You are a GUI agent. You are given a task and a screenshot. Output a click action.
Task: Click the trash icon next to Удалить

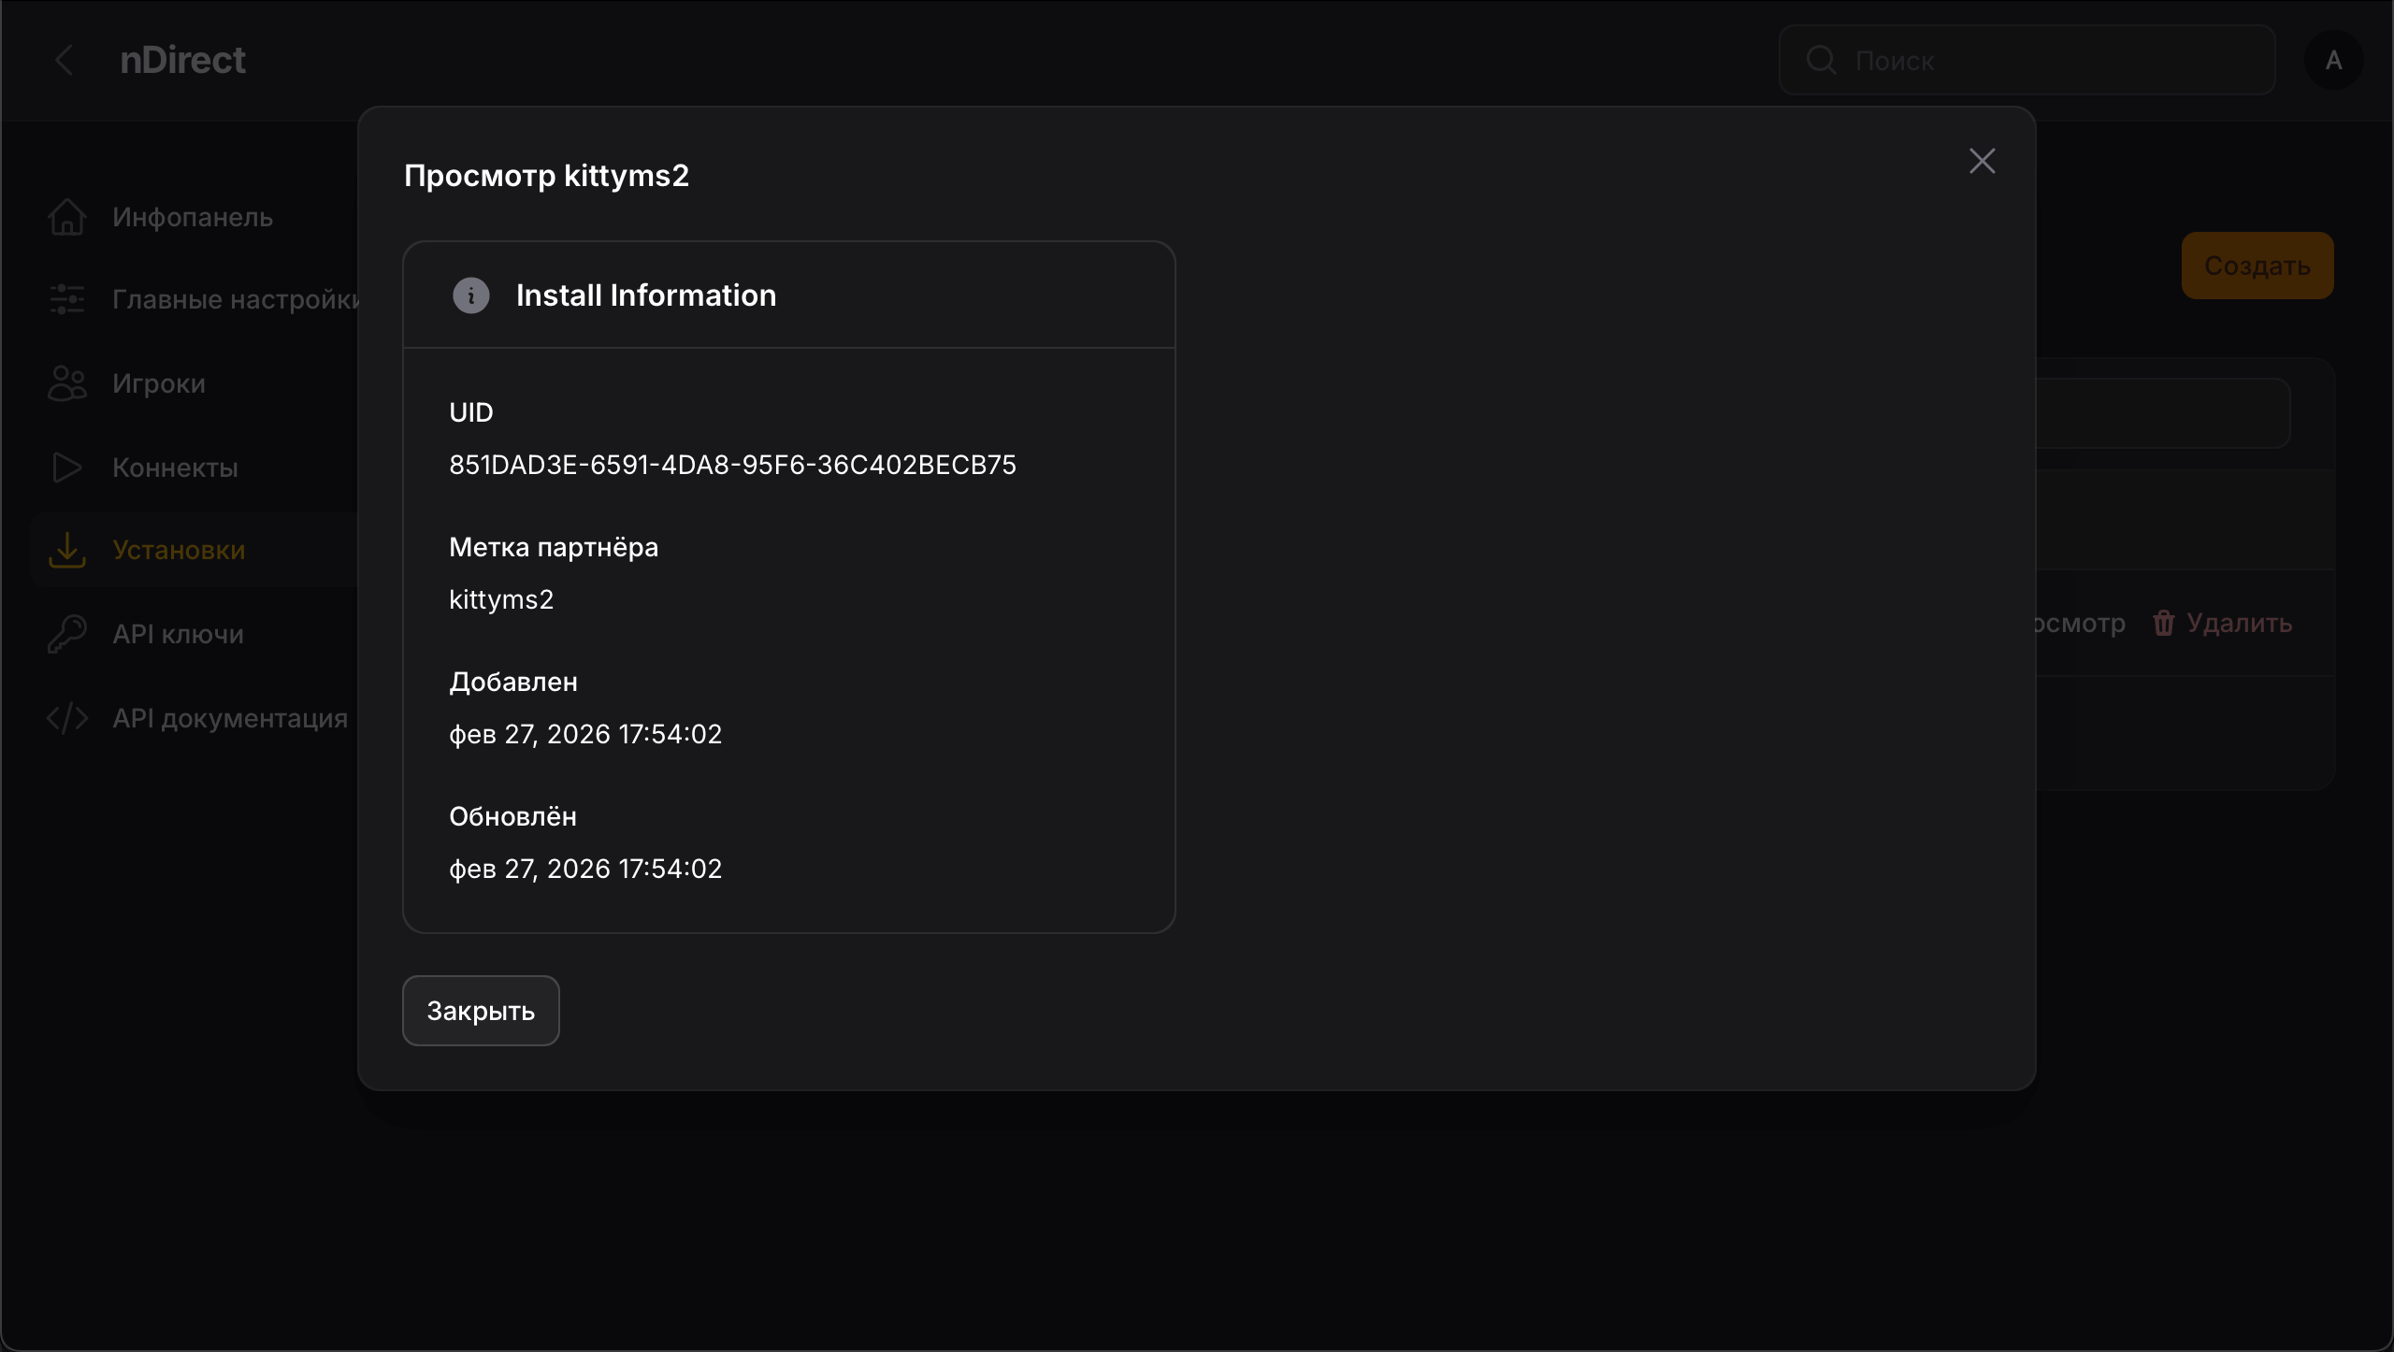[x=2163, y=623]
